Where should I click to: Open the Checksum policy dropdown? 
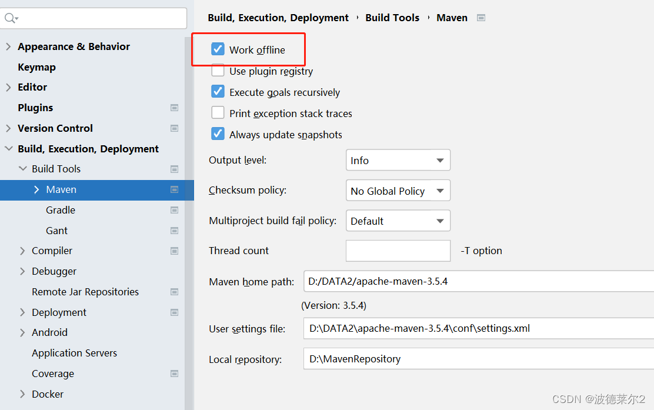coord(398,190)
